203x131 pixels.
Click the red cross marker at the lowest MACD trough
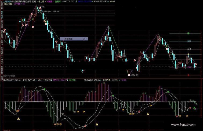[x=85, y=126]
